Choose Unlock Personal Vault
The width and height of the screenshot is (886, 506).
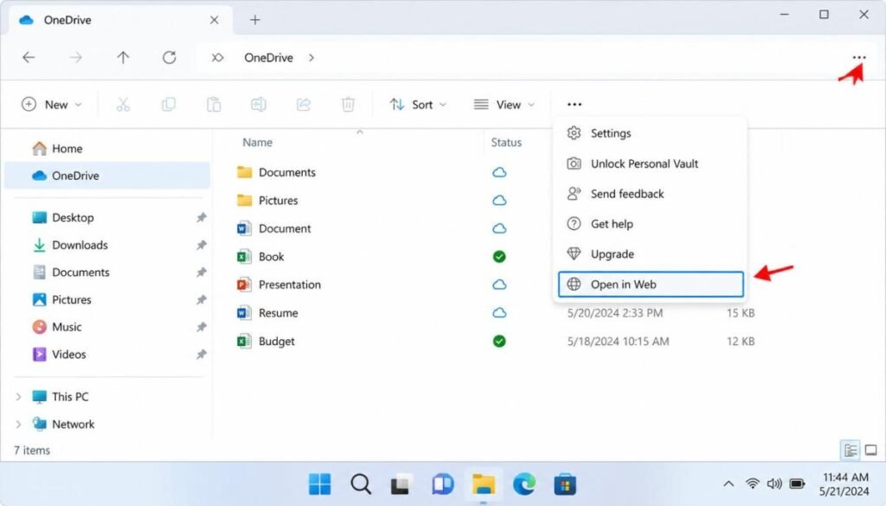click(651, 163)
